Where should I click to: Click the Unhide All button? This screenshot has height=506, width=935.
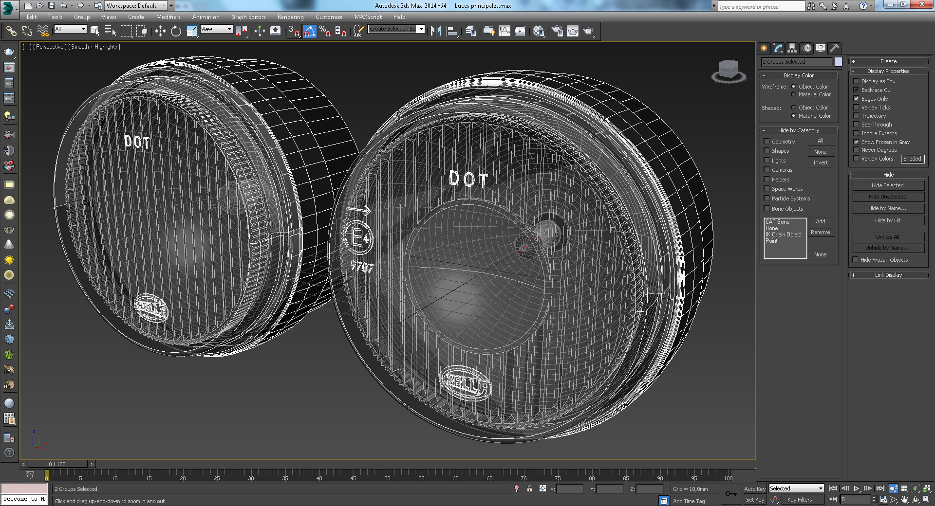[x=888, y=237]
